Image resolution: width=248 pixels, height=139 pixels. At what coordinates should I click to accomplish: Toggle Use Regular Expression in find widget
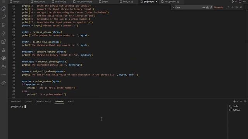click(211, 7)
